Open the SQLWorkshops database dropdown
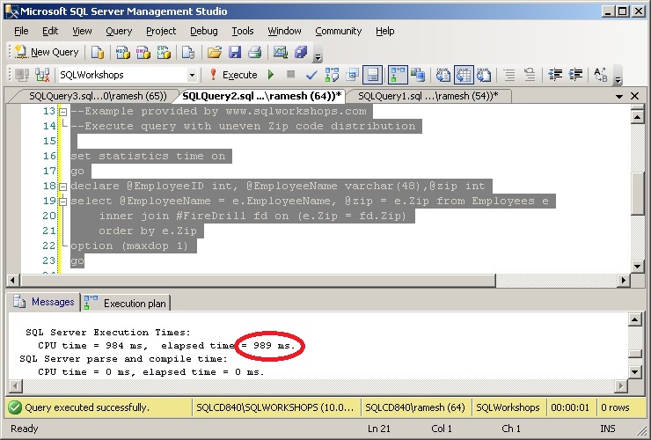This screenshot has width=651, height=440. [x=192, y=75]
